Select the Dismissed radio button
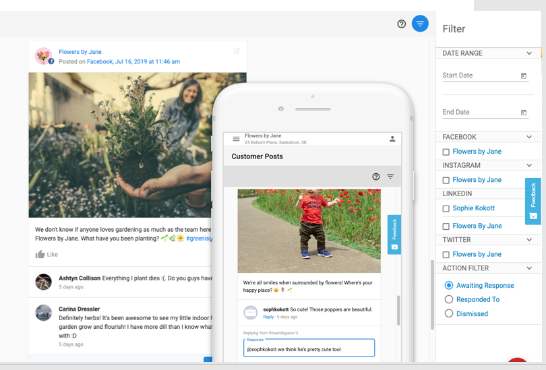 (x=449, y=313)
